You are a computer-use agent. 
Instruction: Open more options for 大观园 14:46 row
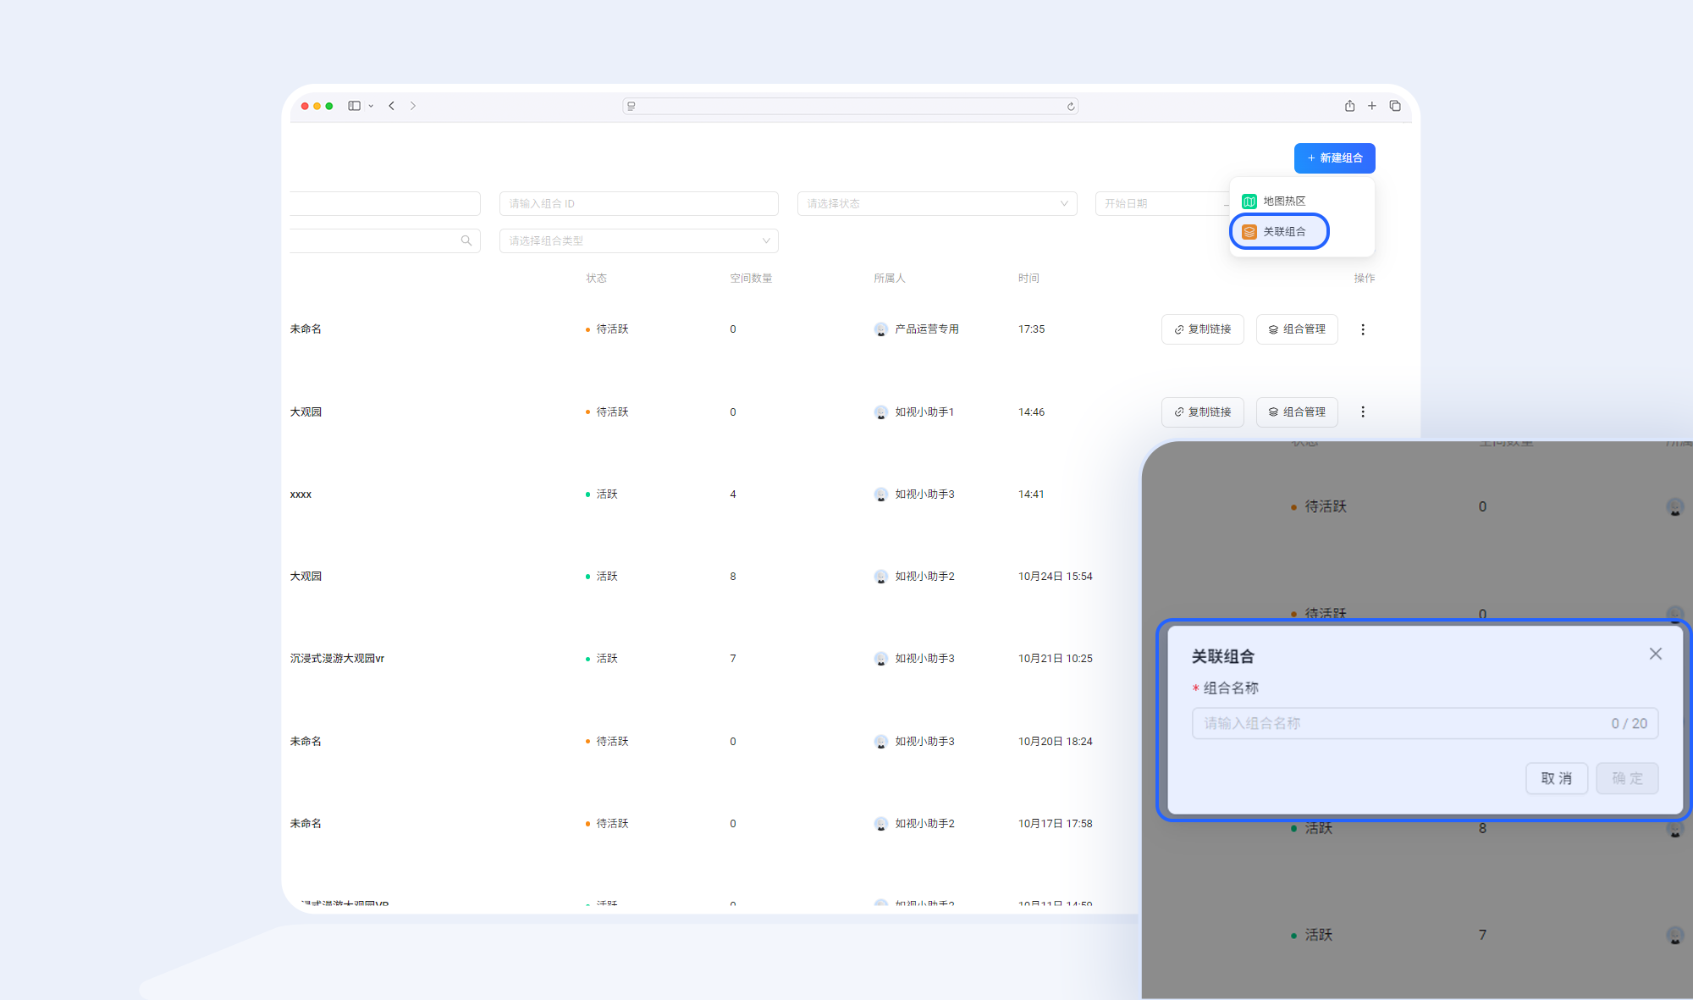[x=1363, y=412]
